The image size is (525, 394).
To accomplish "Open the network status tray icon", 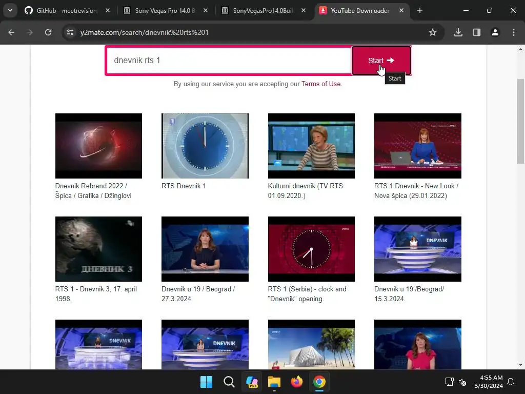I will coord(449,382).
